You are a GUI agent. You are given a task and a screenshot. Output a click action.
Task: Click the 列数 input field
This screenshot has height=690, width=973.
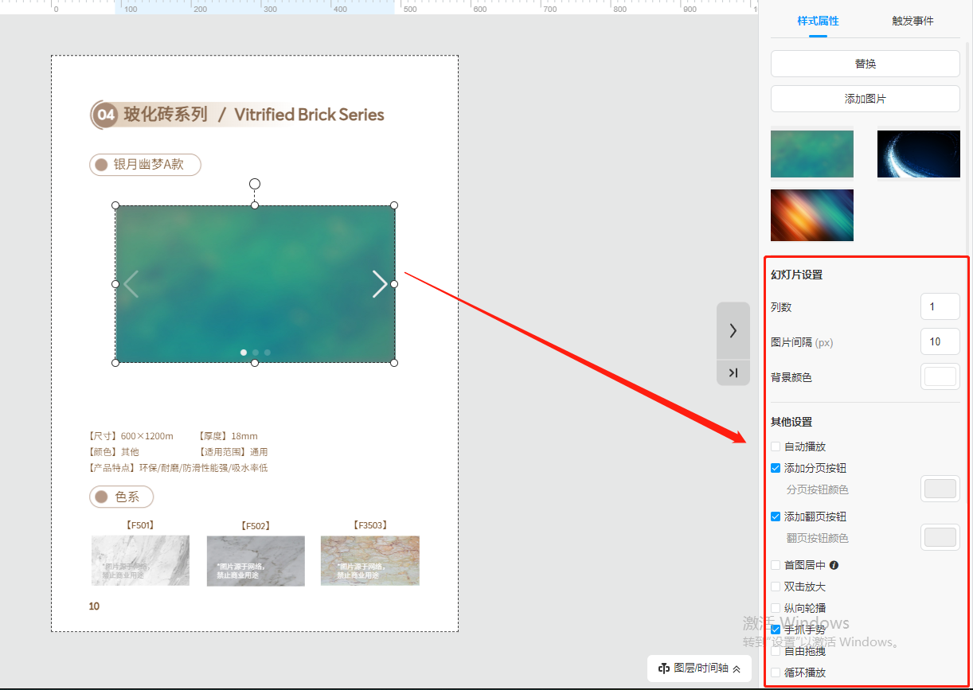pos(940,306)
